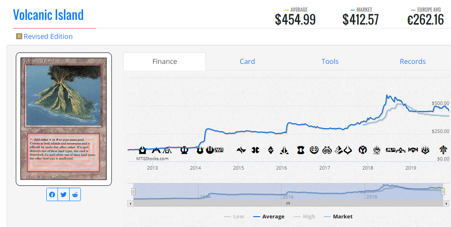
Task: Open the Records tab
Action: (x=413, y=61)
